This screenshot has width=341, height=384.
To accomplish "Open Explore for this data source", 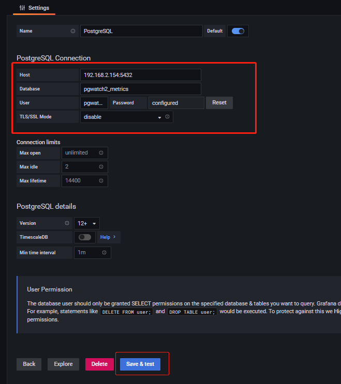I will (x=63, y=364).
